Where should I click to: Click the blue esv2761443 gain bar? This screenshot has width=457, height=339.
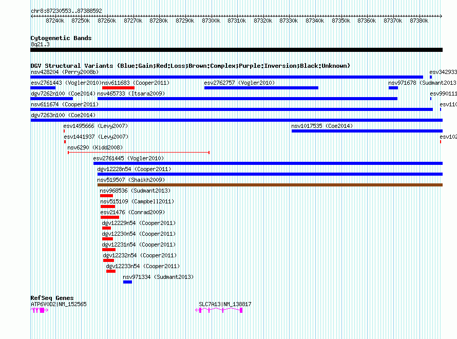point(43,88)
